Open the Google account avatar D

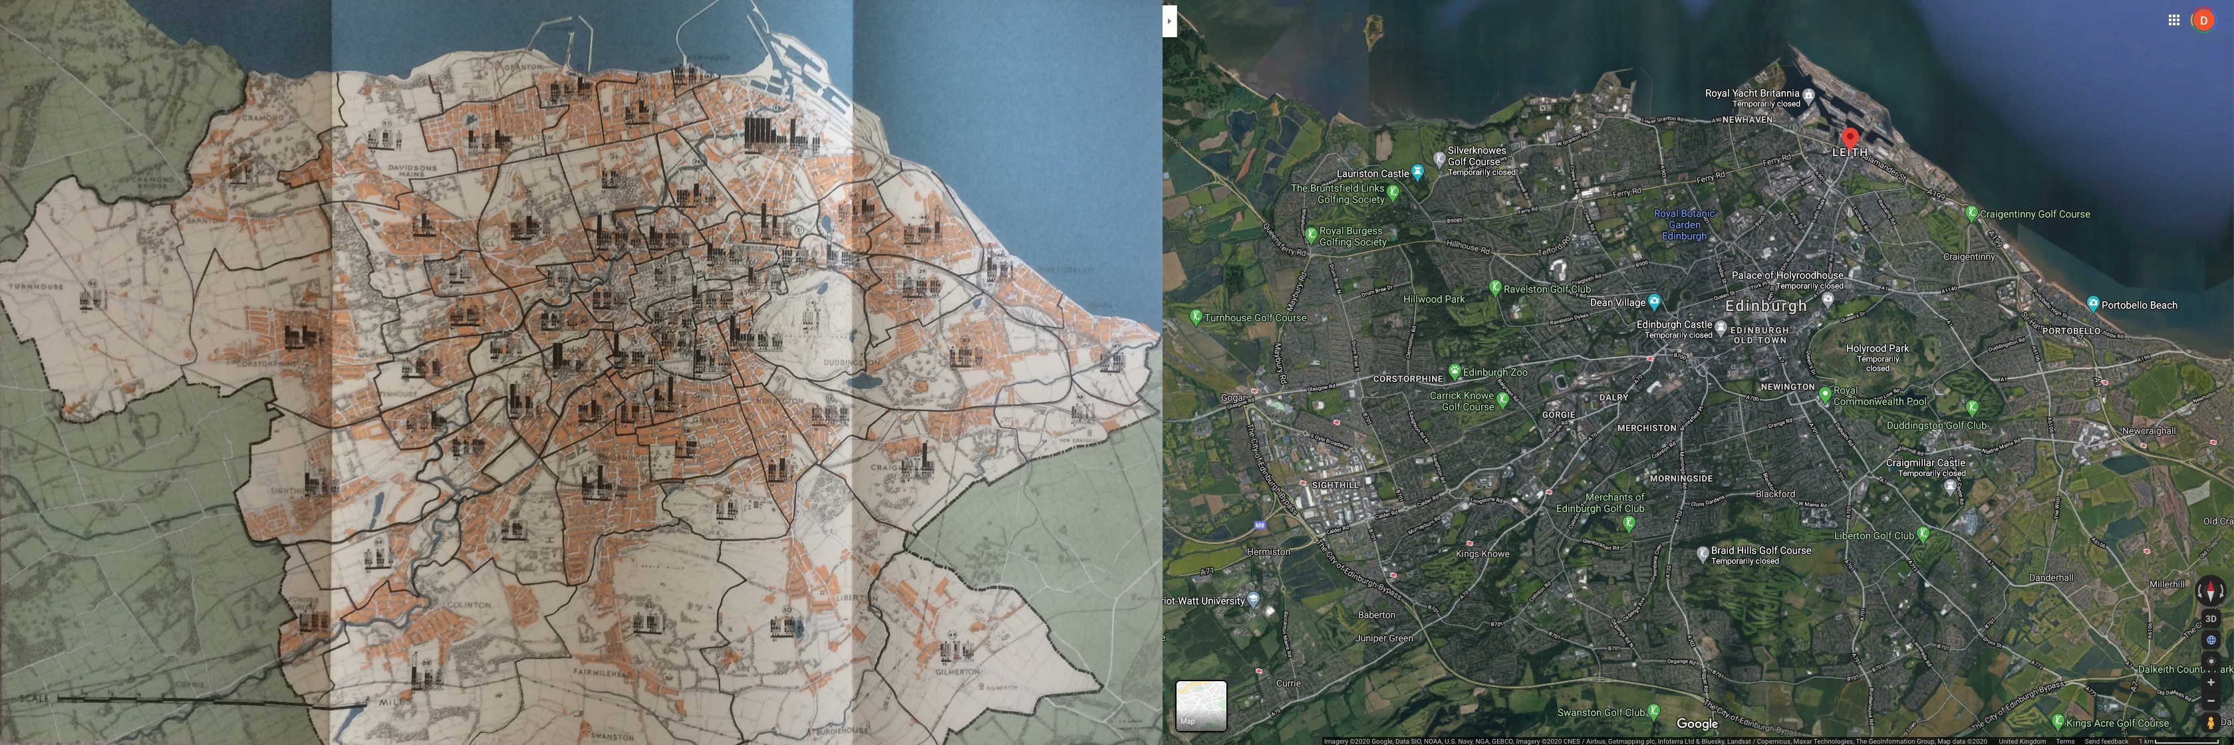click(x=2203, y=20)
